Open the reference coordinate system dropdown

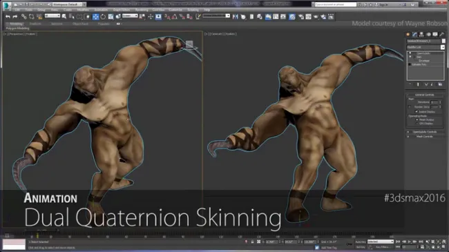click(x=130, y=16)
